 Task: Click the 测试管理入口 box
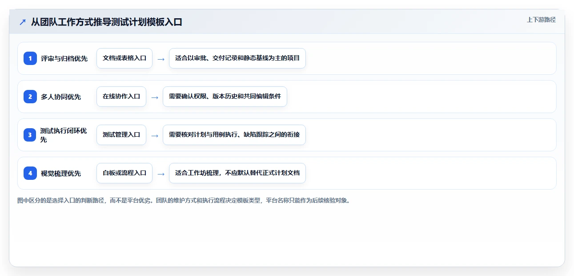tap(121, 135)
